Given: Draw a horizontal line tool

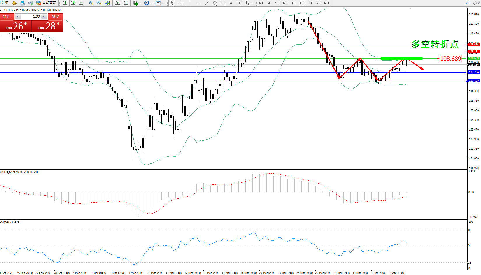Looking at the screenshot, I should [199, 3].
